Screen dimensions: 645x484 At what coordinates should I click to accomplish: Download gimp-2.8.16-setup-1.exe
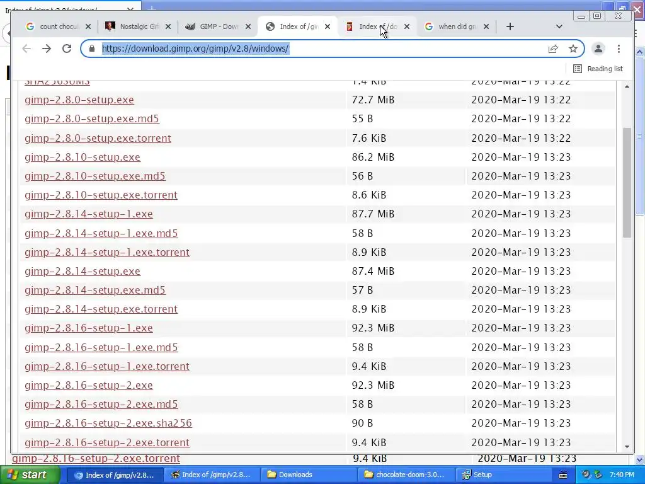point(88,328)
